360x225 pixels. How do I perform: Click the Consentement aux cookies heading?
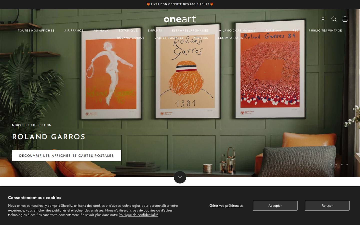34,197
